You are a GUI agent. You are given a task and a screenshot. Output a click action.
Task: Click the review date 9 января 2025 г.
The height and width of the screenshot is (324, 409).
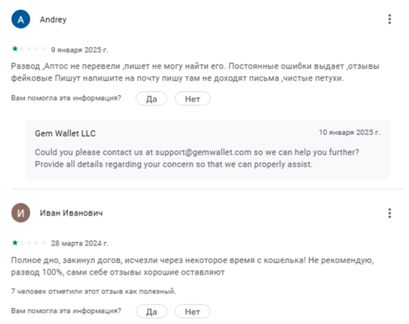[x=80, y=50]
